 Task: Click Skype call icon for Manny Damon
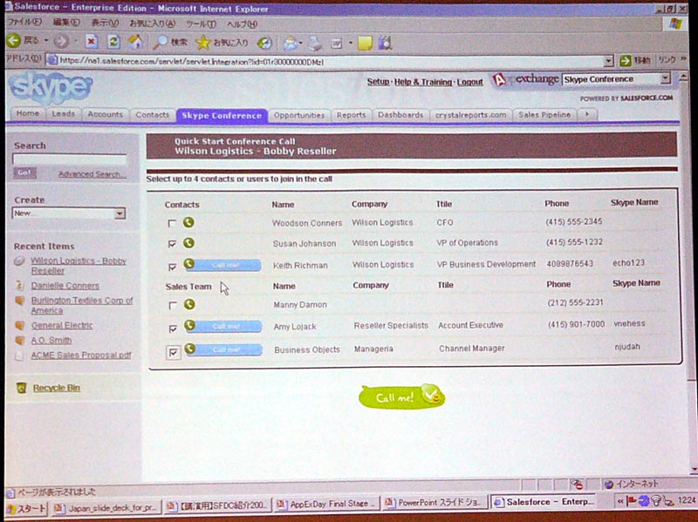(x=189, y=304)
